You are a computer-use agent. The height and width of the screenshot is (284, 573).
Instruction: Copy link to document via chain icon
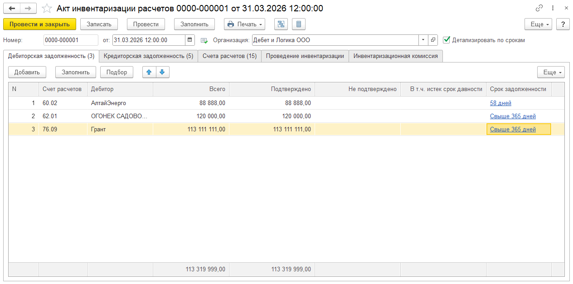[x=539, y=8]
